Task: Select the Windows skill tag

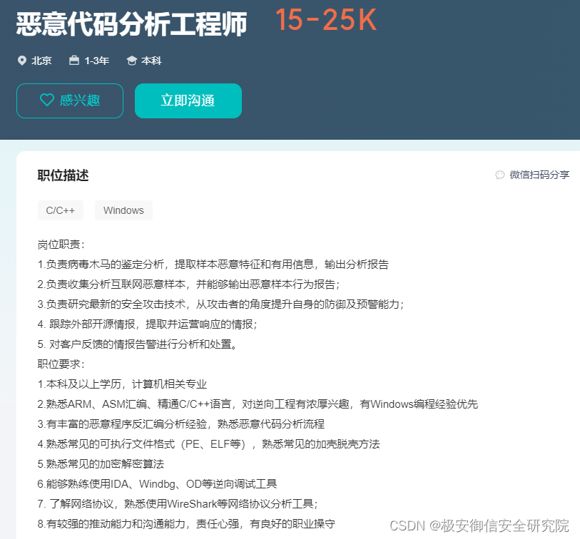Action: (x=123, y=210)
